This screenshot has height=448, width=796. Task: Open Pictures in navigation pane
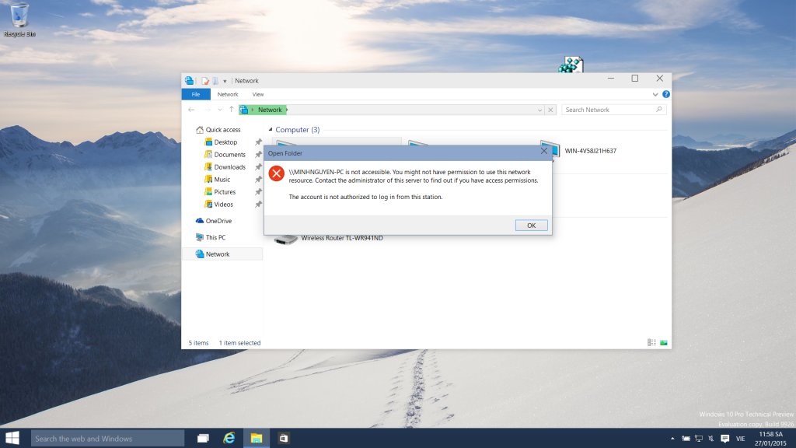click(225, 192)
